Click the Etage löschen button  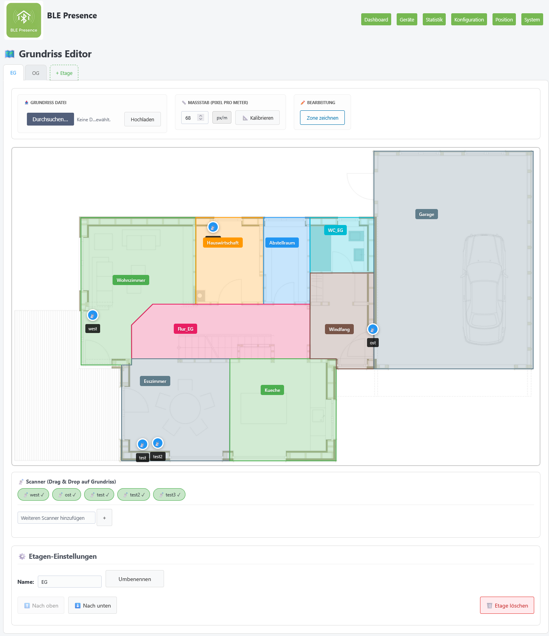pyautogui.click(x=507, y=606)
